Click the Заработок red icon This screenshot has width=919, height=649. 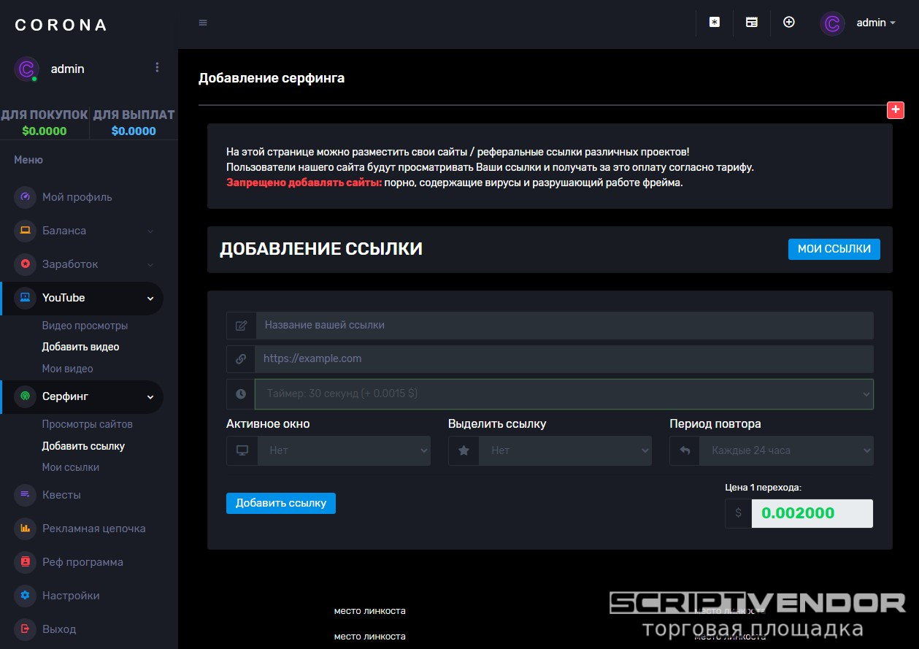25,264
